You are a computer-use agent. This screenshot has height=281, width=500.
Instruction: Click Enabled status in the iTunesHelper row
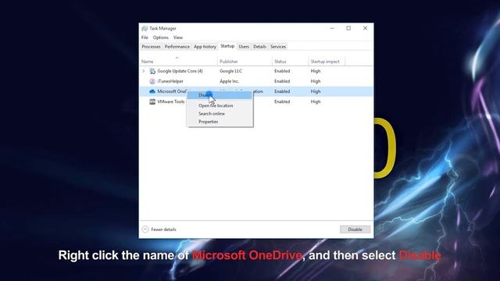pyautogui.click(x=282, y=81)
